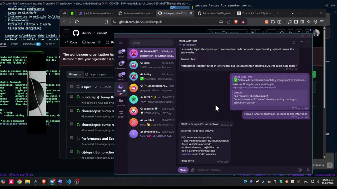Open the Bobby chat
Viewport: 337px width, 189px height.
click(x=151, y=76)
